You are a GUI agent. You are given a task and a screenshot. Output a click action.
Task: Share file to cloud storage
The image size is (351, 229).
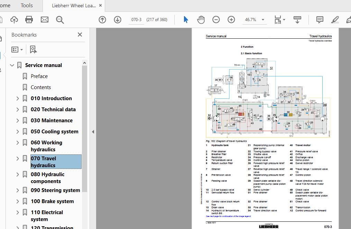pos(14,20)
